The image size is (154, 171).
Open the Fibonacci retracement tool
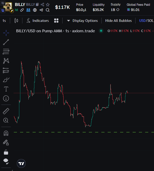[x=6, y=52]
